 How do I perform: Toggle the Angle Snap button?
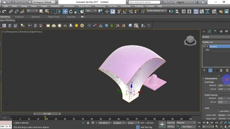coord(125,11)
